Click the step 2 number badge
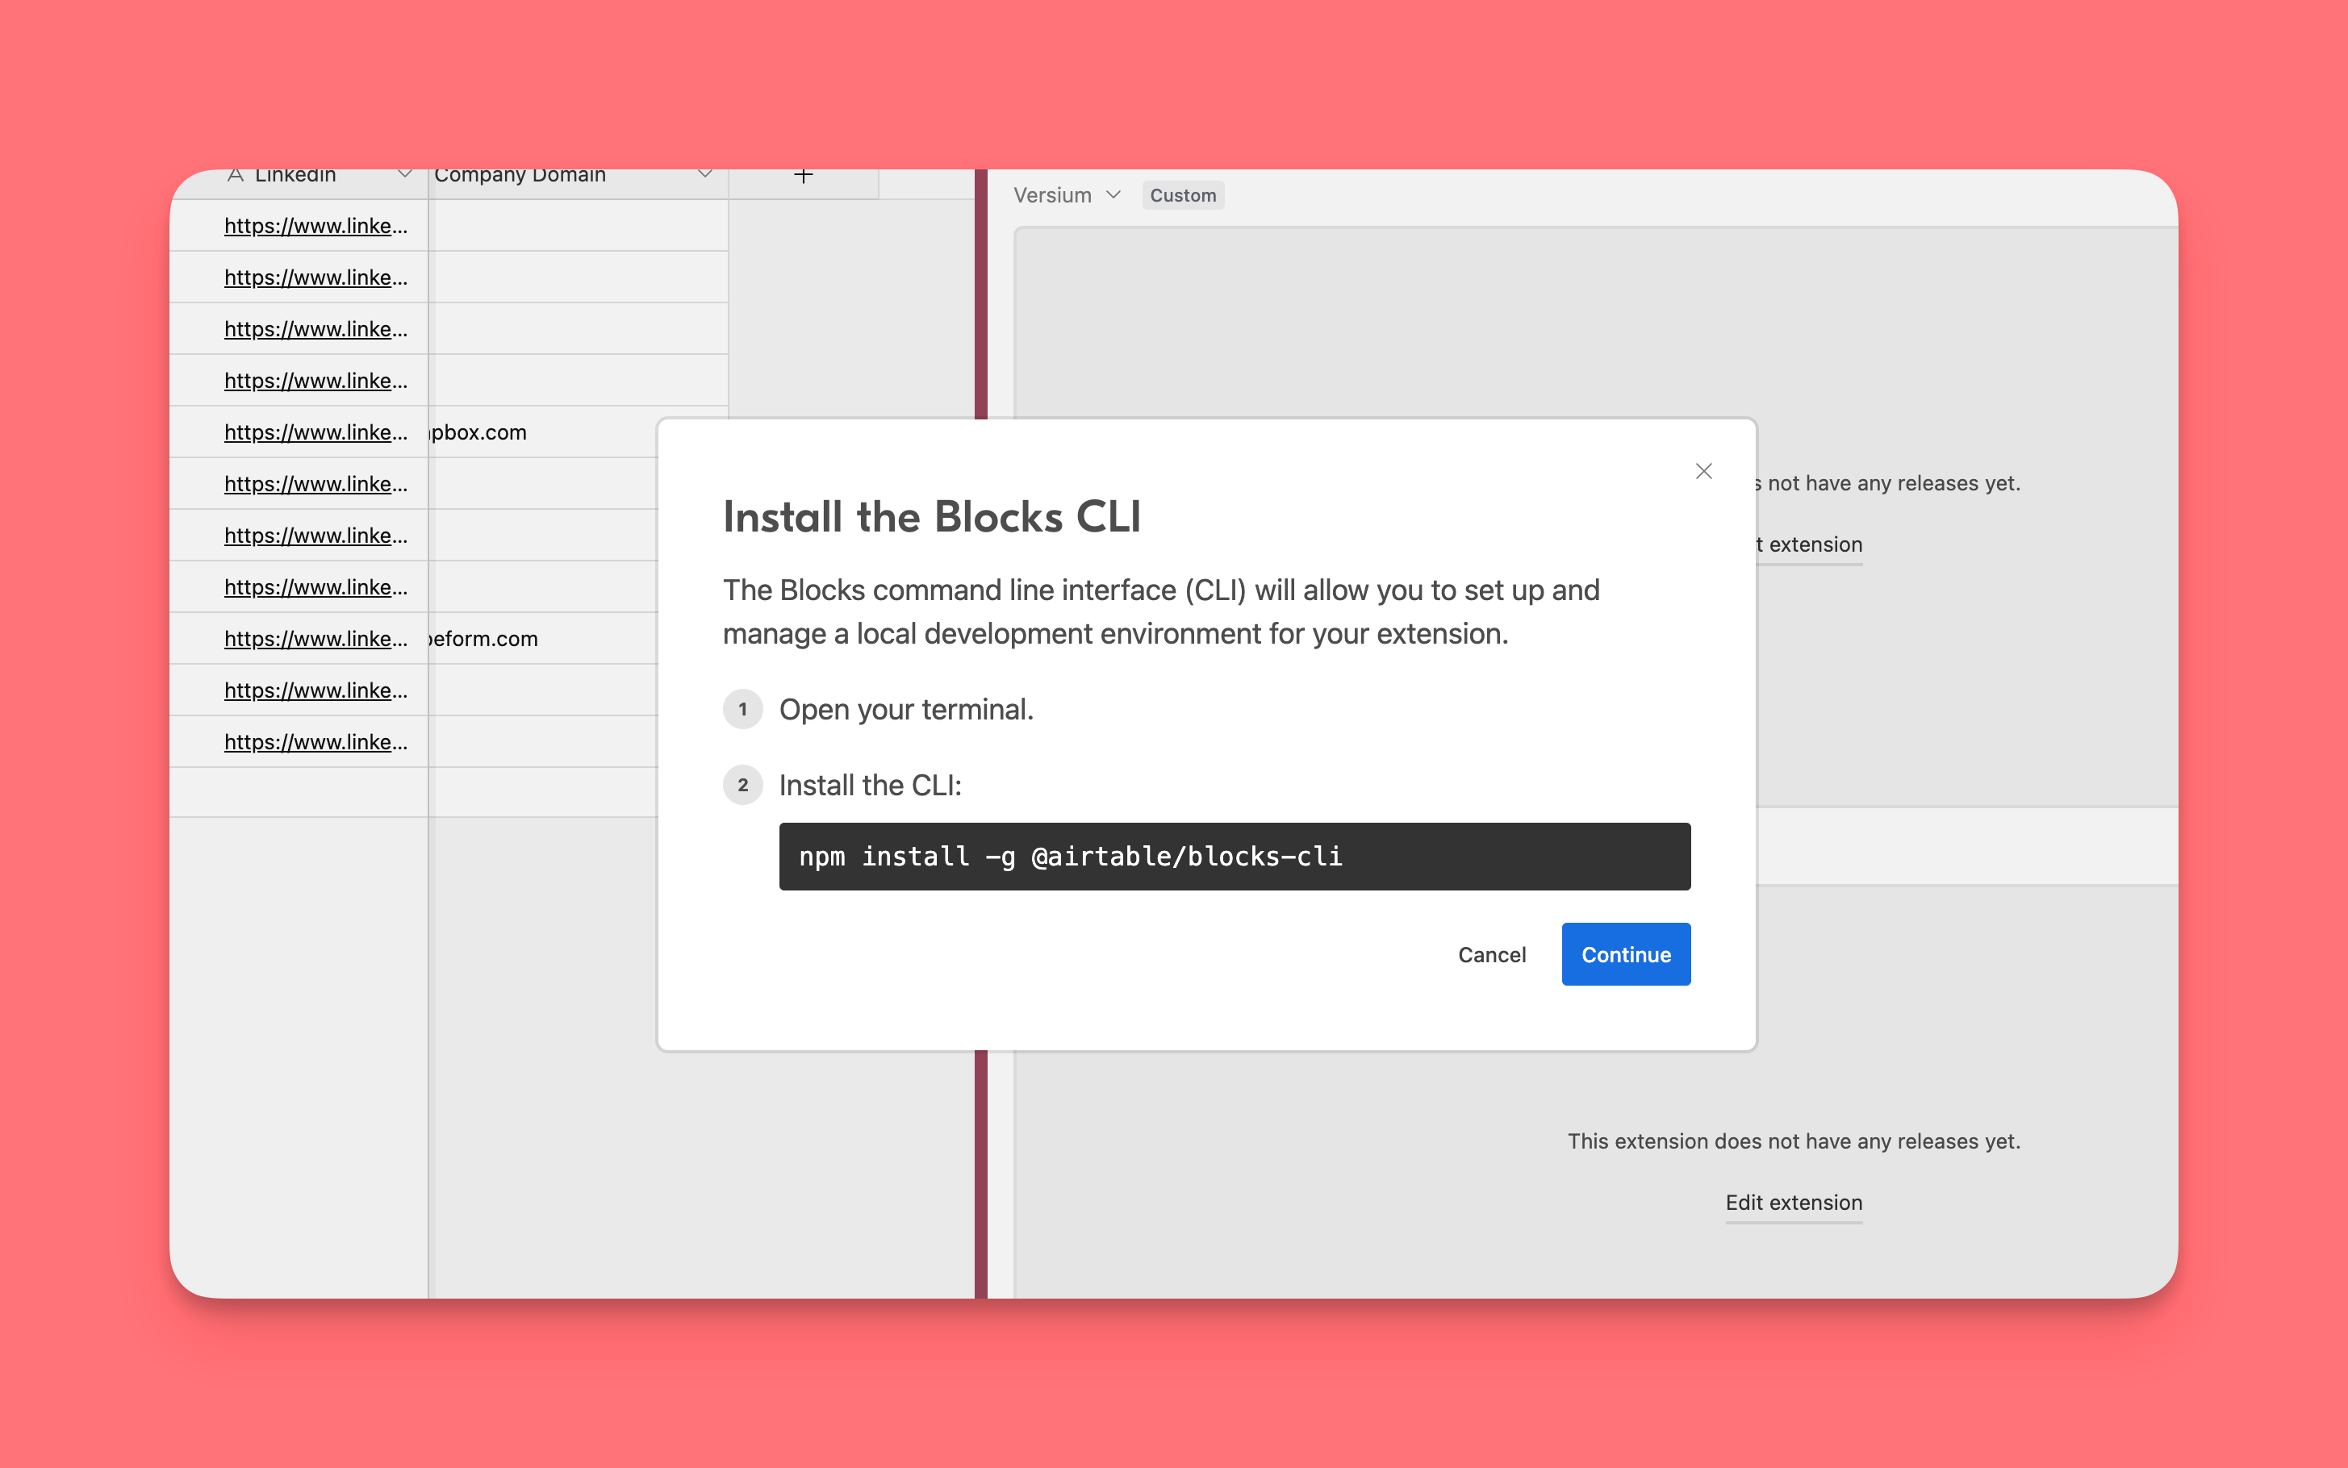Image resolution: width=2348 pixels, height=1468 pixels. coord(743,785)
